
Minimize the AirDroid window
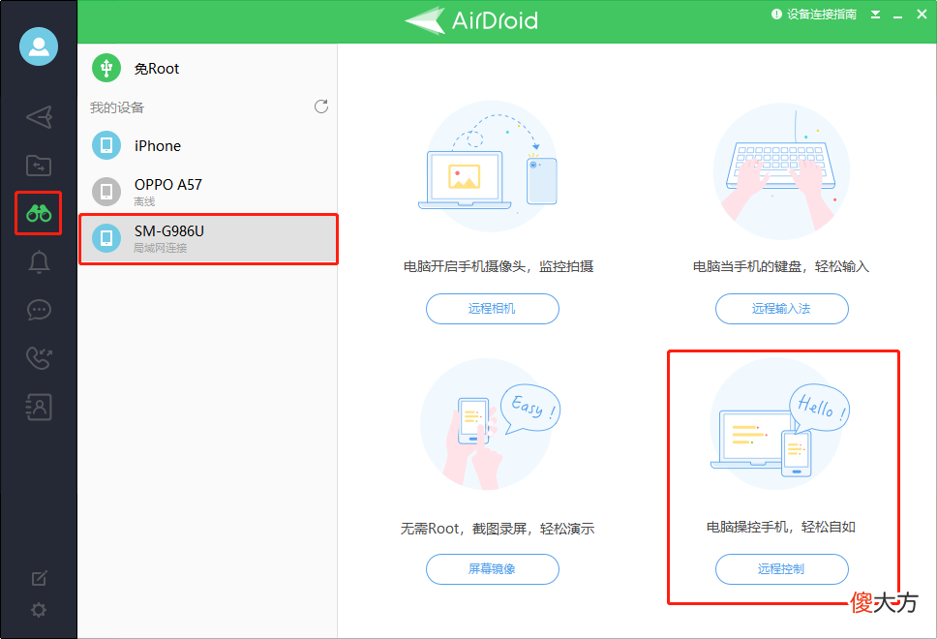point(897,15)
